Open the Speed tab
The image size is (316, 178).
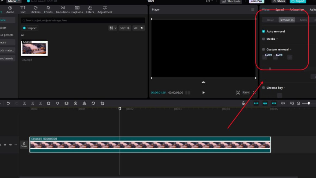279,10
